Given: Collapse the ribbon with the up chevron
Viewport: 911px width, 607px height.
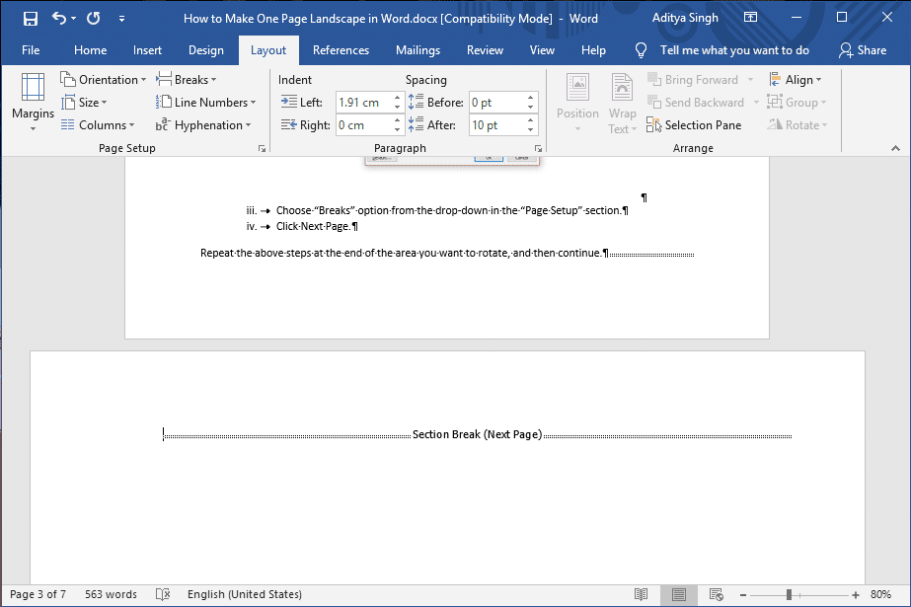Looking at the screenshot, I should [x=895, y=149].
